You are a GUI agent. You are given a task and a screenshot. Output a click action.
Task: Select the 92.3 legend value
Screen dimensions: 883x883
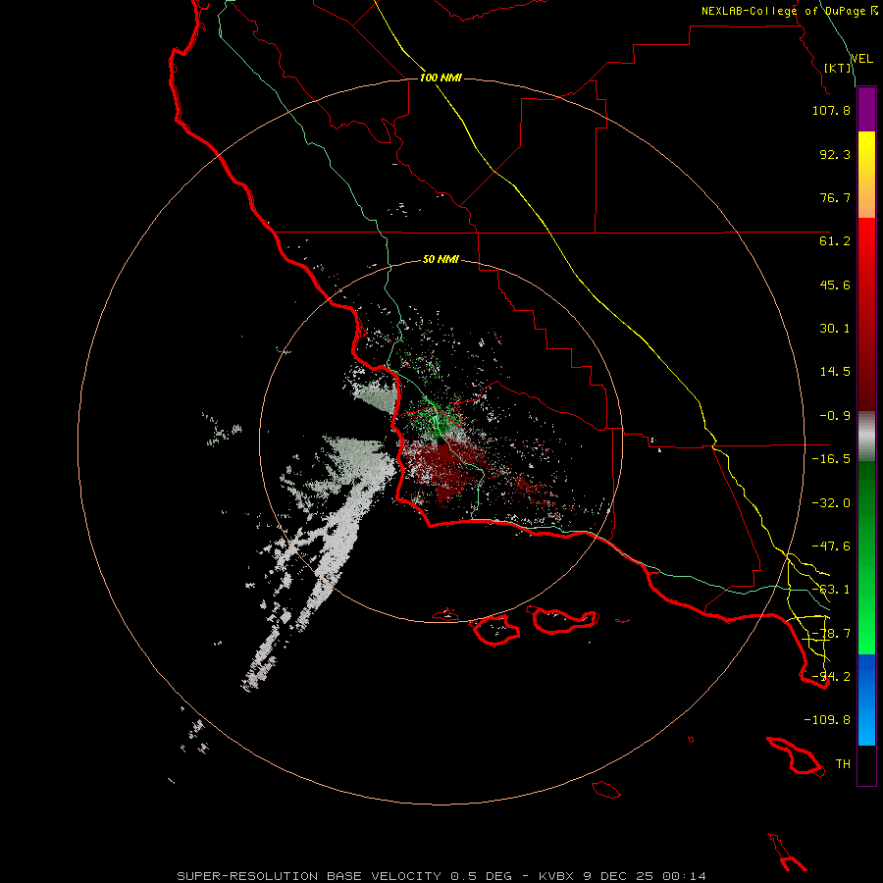pyautogui.click(x=835, y=154)
